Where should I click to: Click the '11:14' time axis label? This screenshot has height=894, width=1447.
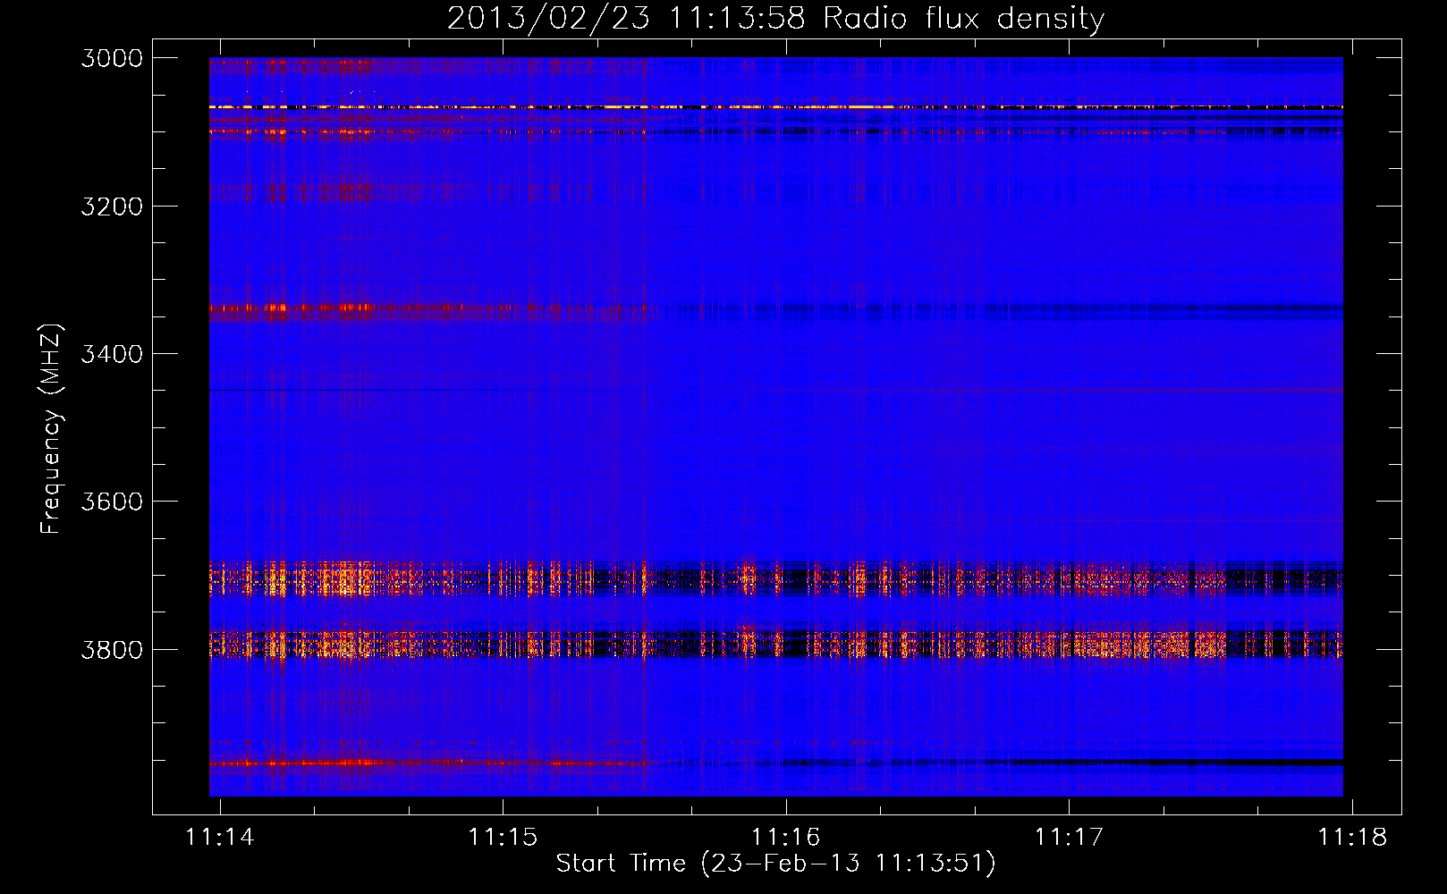[220, 837]
